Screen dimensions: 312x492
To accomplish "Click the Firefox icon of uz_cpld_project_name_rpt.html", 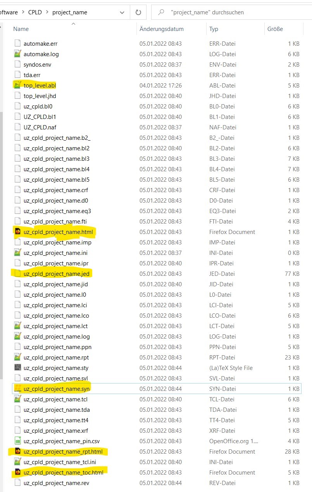I will click(17, 452).
